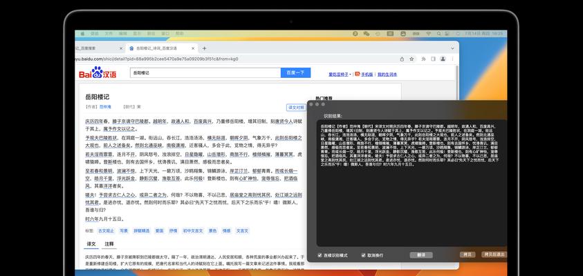583x276 pixels.
Task: Tick the 连续识别模式 checkbox
Action: (x=320, y=255)
